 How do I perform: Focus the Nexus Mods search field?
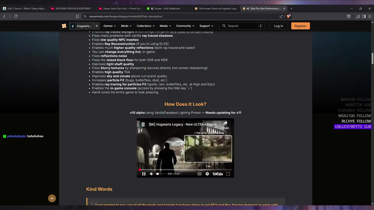242,26
